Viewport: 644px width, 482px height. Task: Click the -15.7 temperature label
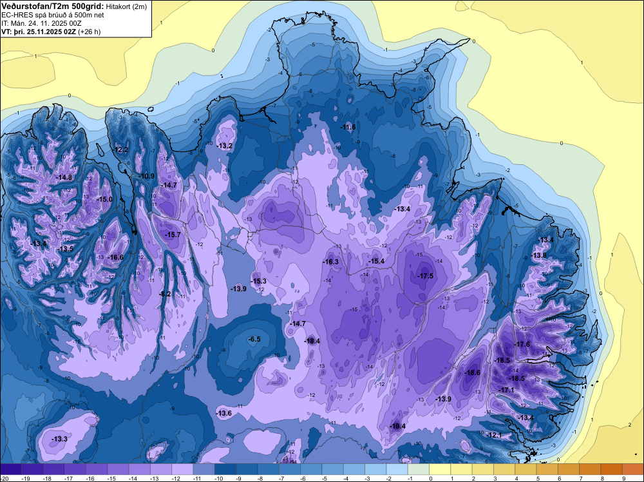pyautogui.click(x=173, y=235)
